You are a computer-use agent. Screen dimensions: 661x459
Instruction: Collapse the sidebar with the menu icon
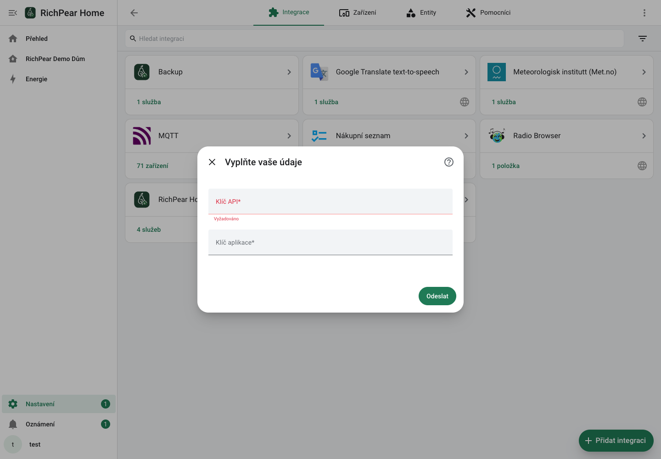tap(13, 13)
